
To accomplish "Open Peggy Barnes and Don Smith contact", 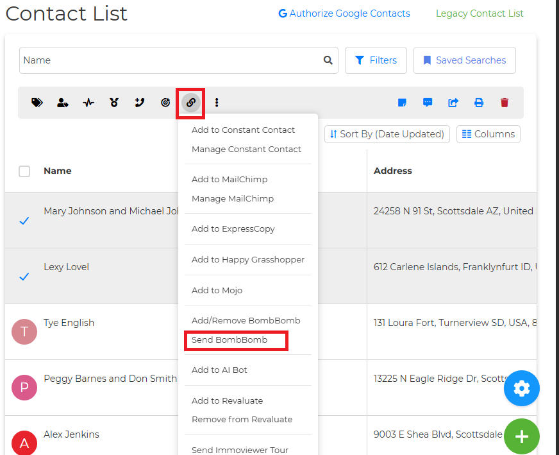I will (110, 378).
